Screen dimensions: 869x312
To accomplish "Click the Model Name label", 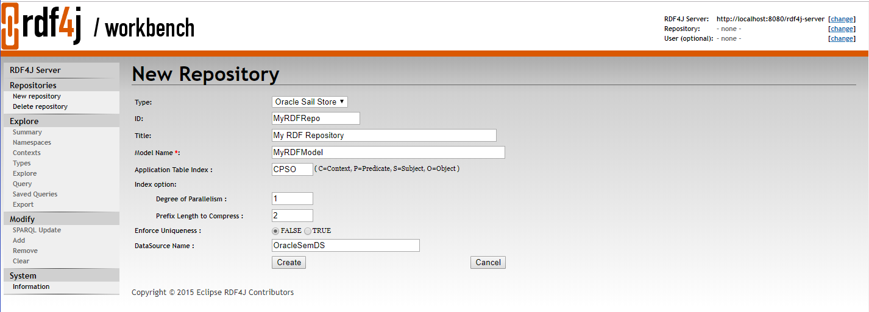I will pos(157,152).
